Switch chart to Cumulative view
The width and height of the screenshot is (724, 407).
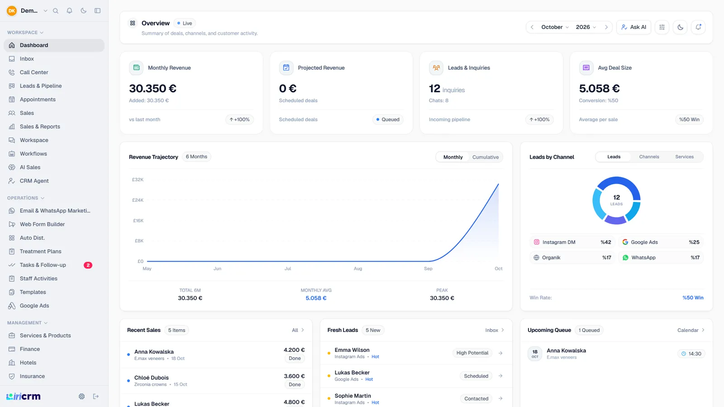(x=486, y=157)
